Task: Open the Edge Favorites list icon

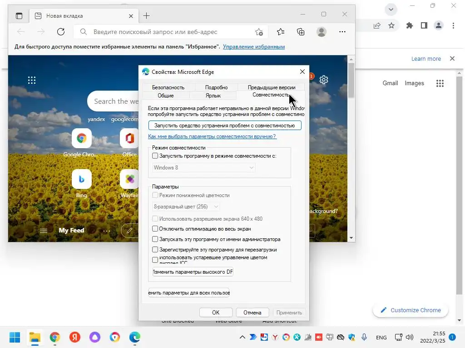Action: 281,32
